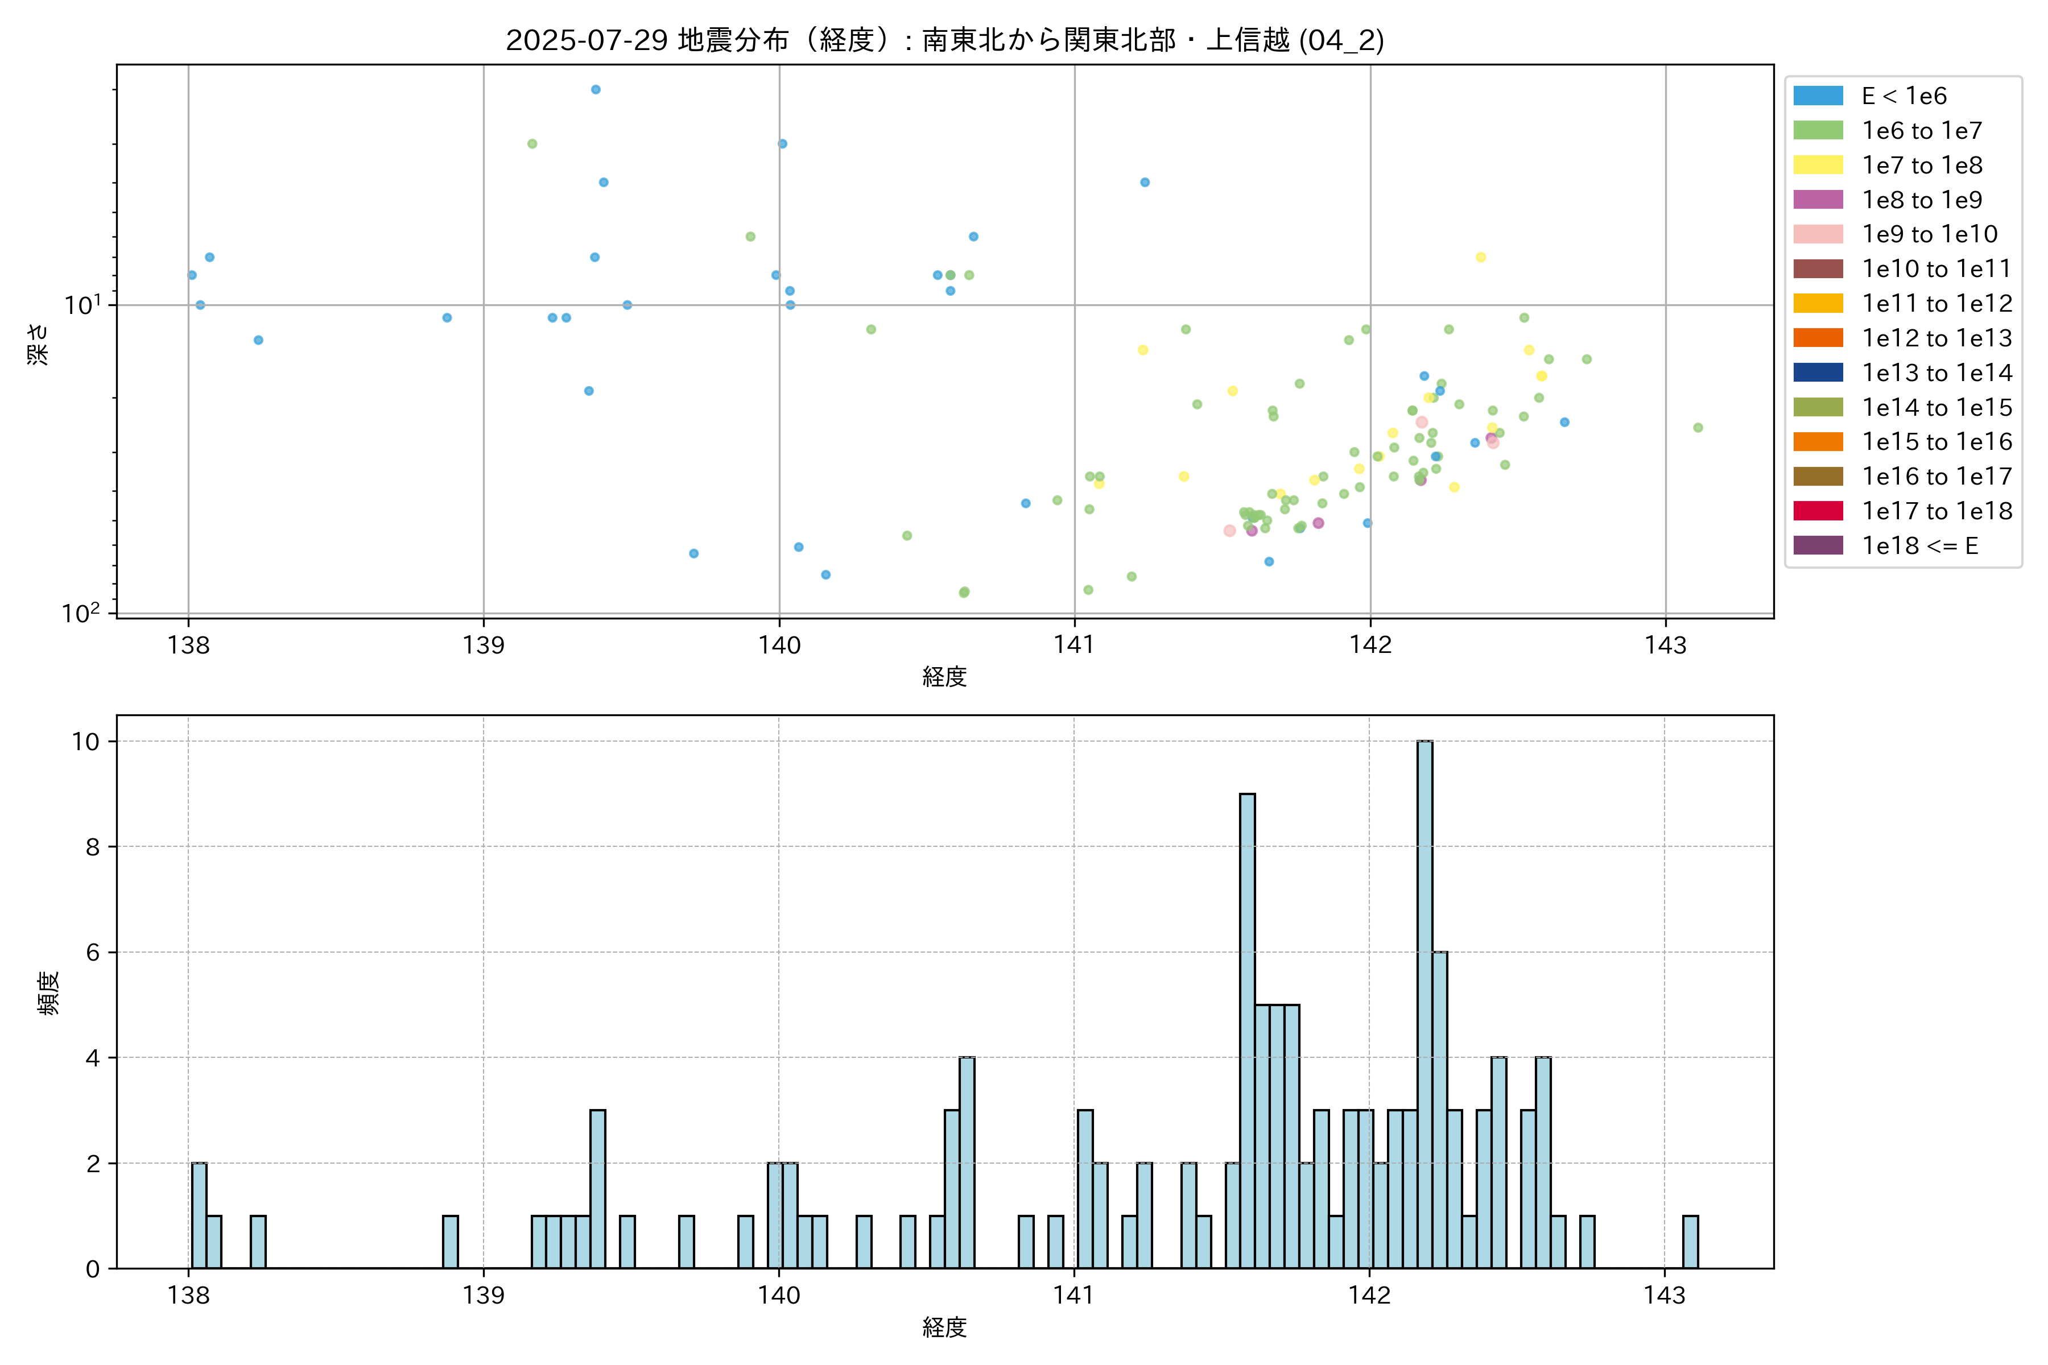Viewport: 2048px width, 1365px height.
Task: Click the chart title text at top
Action: coord(945,40)
